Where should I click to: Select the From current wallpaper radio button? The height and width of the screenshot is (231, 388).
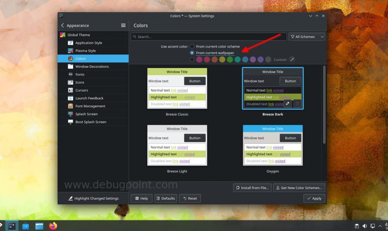coord(192,53)
